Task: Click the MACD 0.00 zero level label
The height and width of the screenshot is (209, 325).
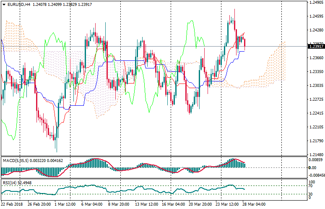Action: click(312, 168)
